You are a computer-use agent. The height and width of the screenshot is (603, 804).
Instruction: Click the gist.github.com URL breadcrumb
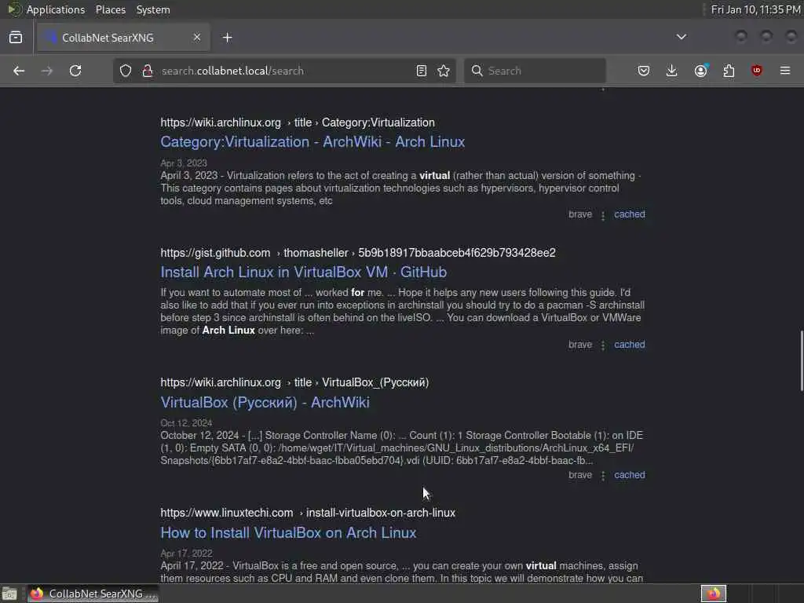(x=358, y=253)
